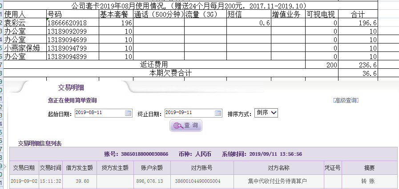Select the cell with number 18666620918

(72, 23)
